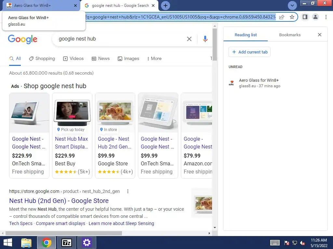333x249 pixels.
Task: Click the In store Nest Hub product image
Action: tap(115, 113)
